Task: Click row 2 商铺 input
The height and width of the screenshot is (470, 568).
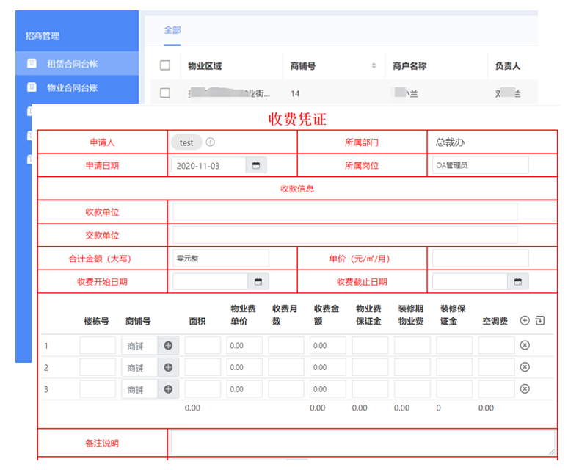Action: tap(139, 367)
